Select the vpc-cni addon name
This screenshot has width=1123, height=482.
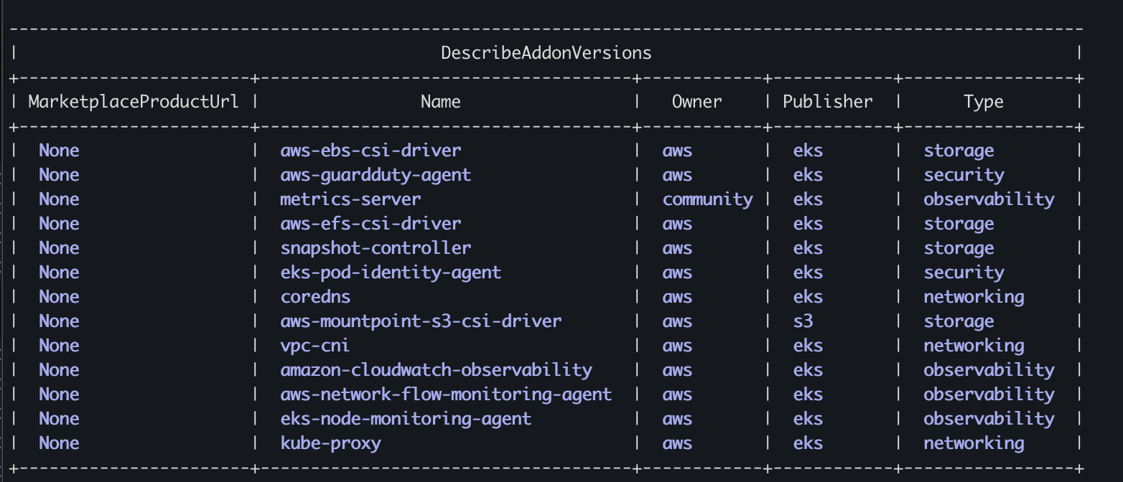(315, 346)
